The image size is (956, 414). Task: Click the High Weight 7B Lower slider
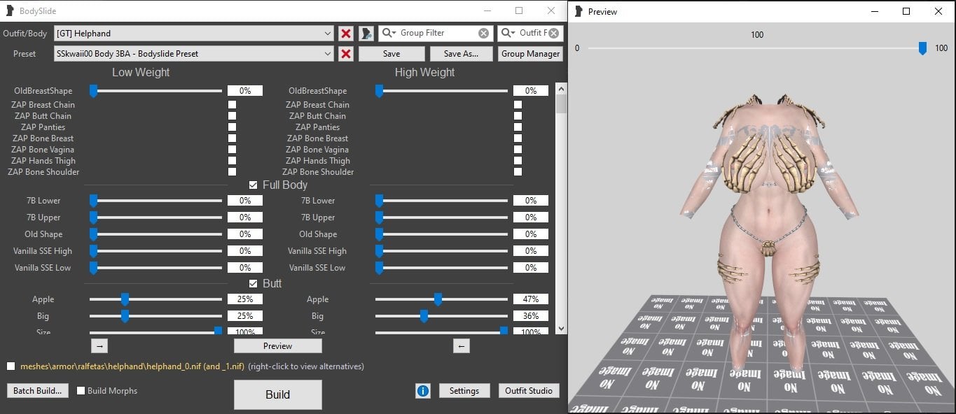(441, 201)
